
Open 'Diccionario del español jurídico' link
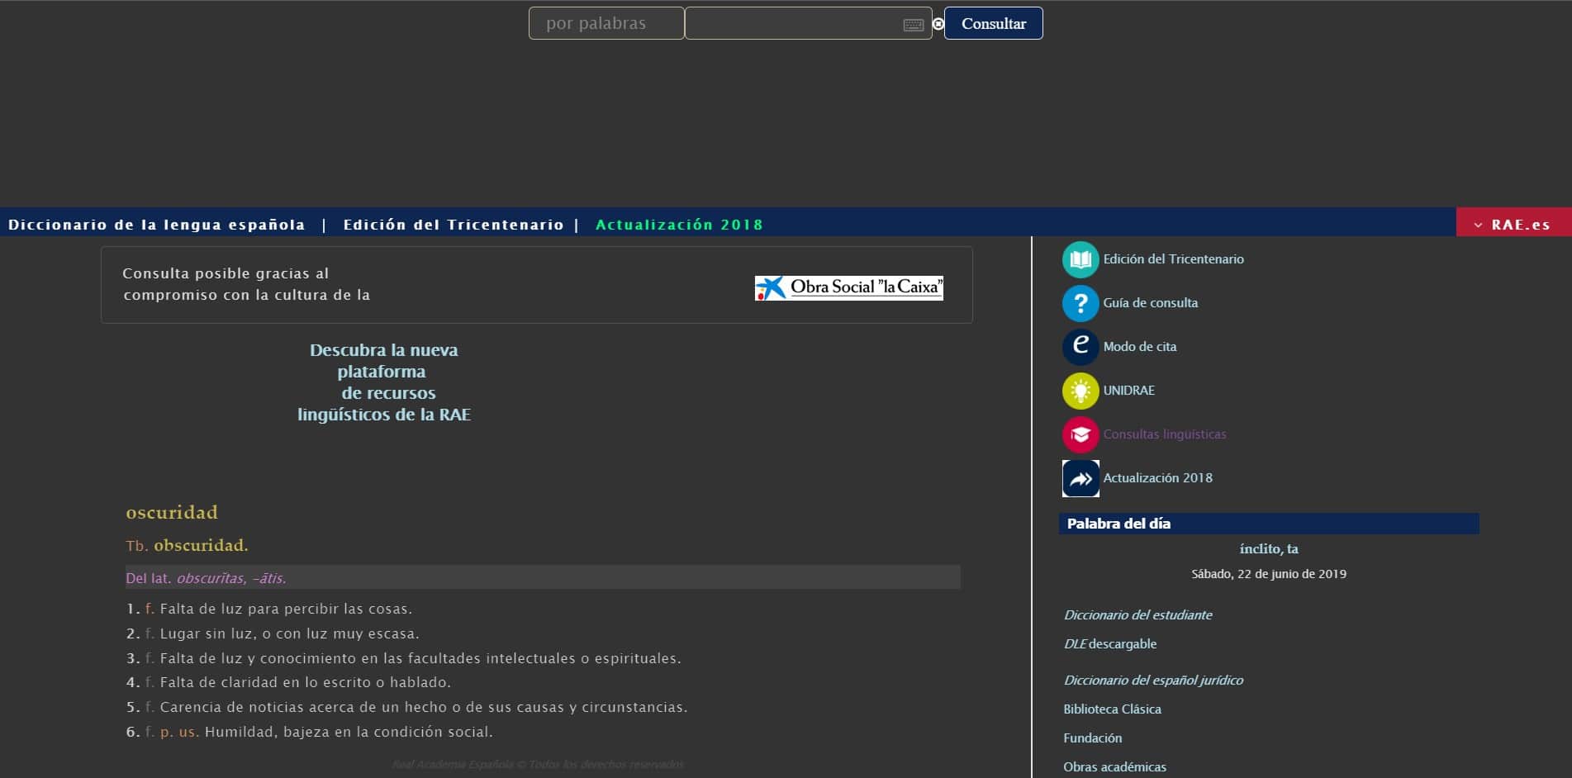click(x=1153, y=681)
